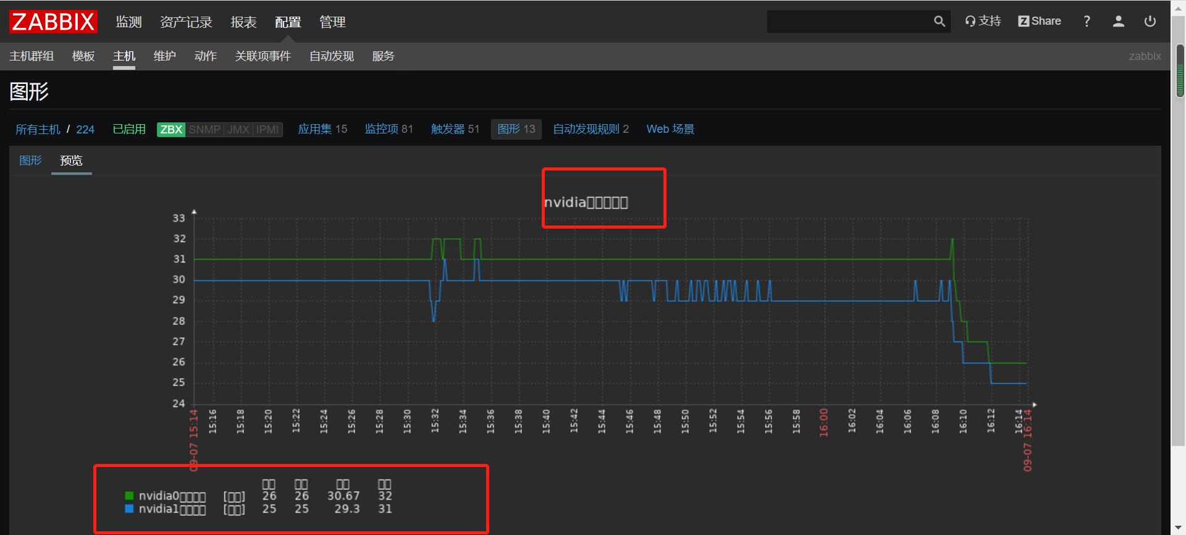Go to 触发器 51 link

click(455, 129)
